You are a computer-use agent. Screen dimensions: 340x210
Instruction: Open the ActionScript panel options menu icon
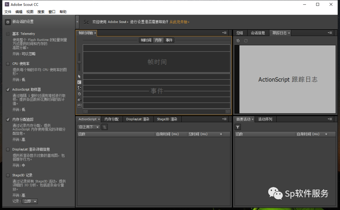[x=224, y=119]
